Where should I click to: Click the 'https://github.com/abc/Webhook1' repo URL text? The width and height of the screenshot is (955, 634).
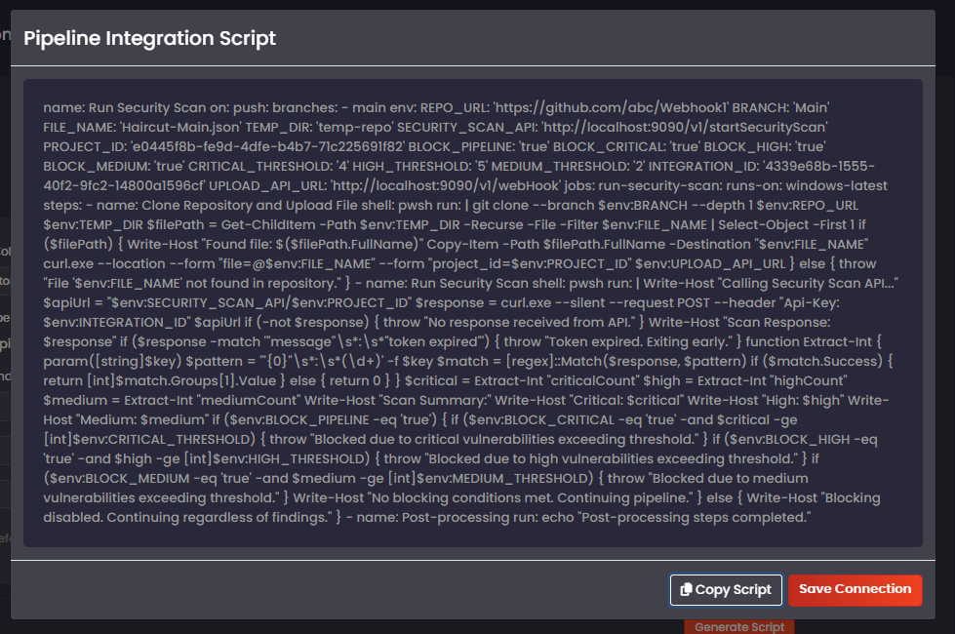[611, 108]
